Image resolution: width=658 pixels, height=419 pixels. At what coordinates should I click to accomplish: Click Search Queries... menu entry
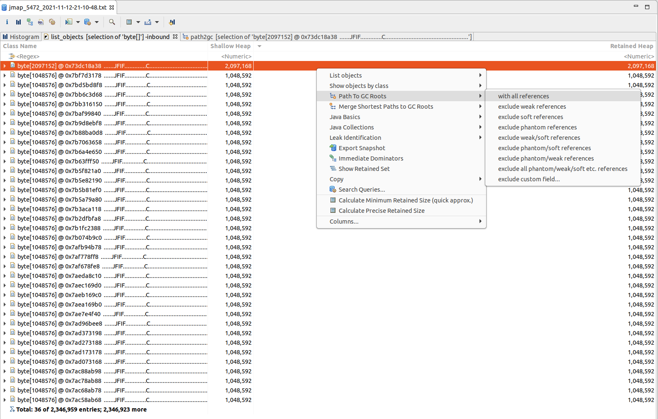coord(401,190)
